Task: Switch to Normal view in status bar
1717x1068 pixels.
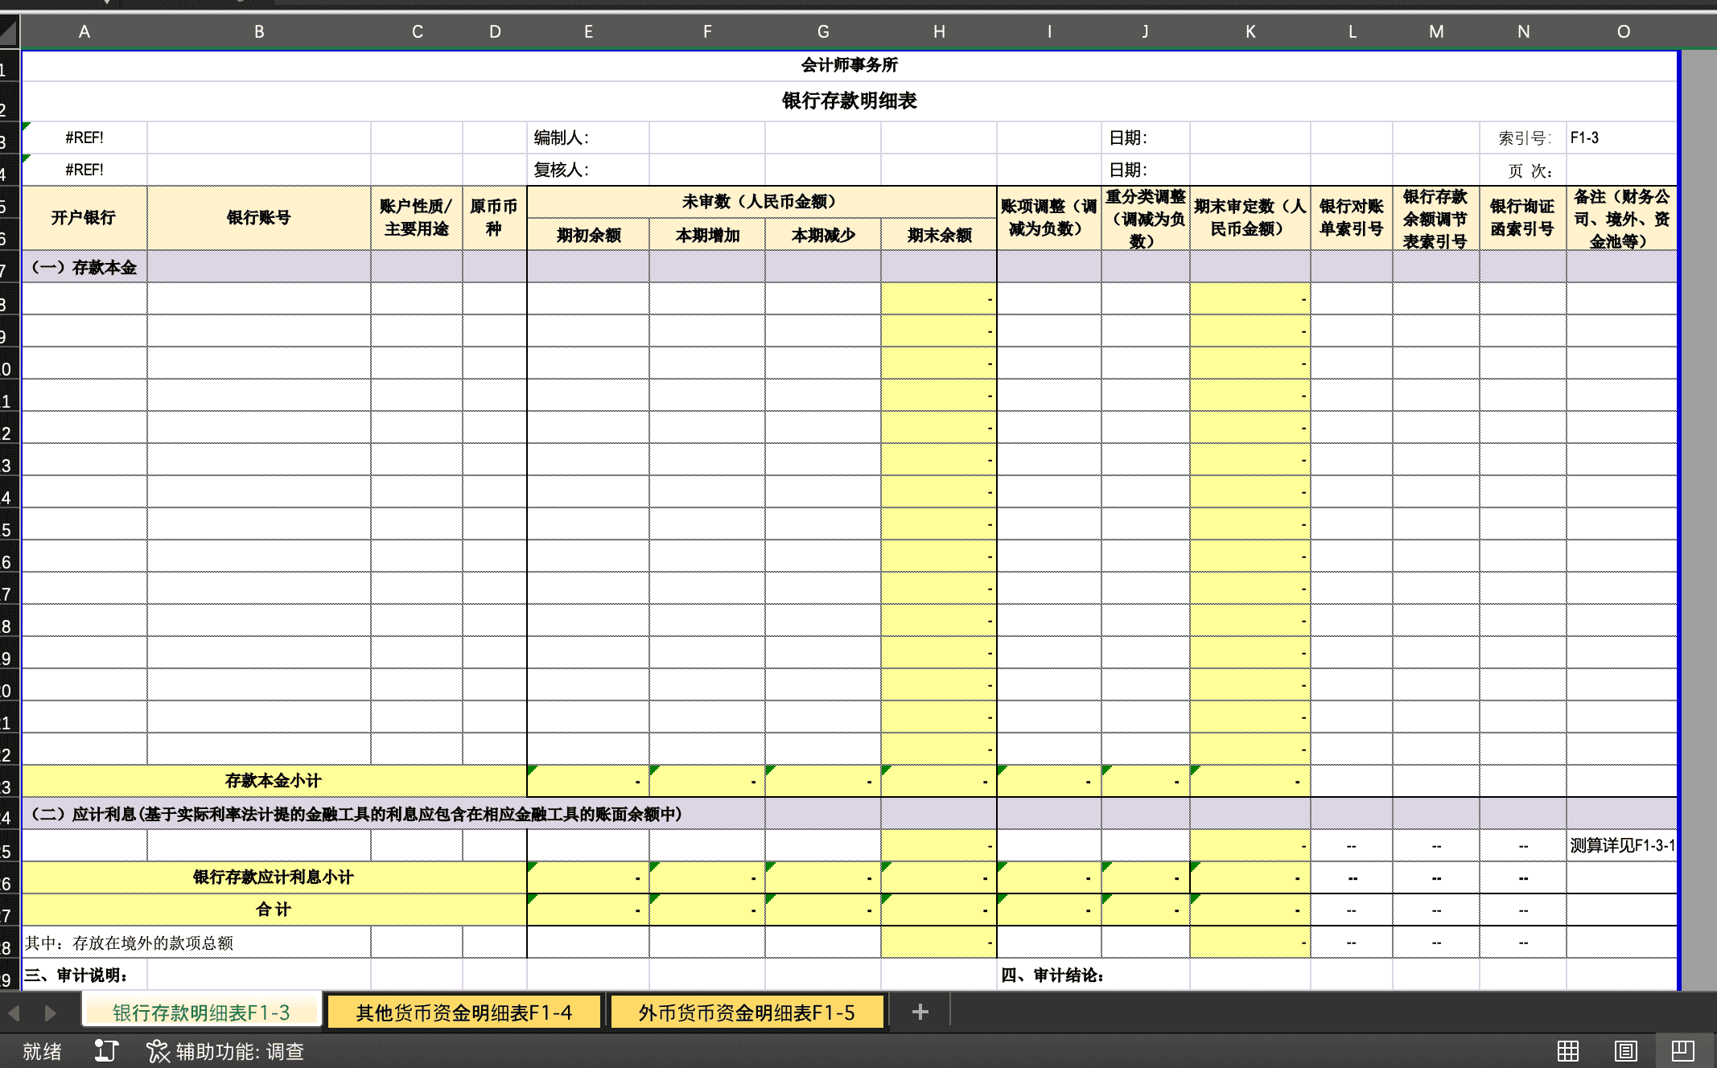Action: 1567,1050
